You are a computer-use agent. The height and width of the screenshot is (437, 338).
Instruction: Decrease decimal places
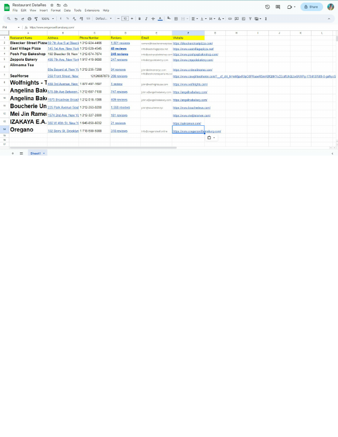74,19
